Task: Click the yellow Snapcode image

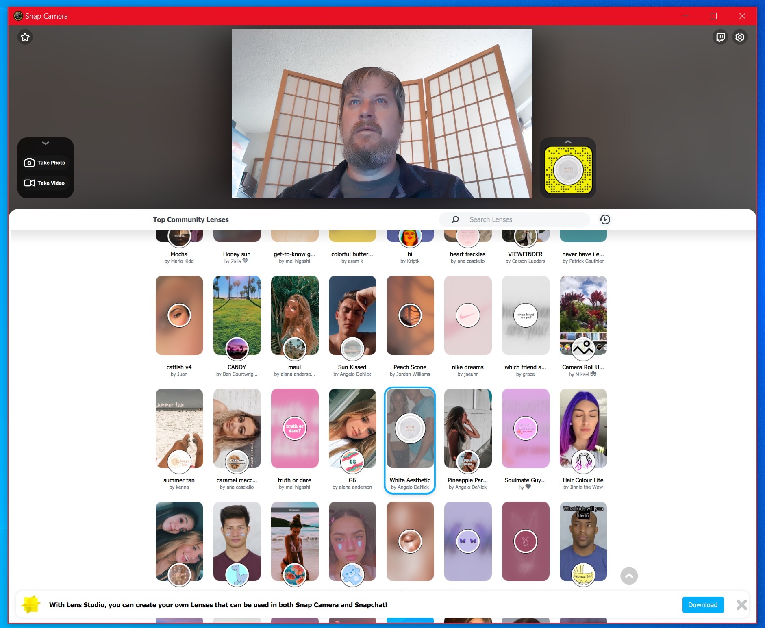Action: [x=568, y=170]
